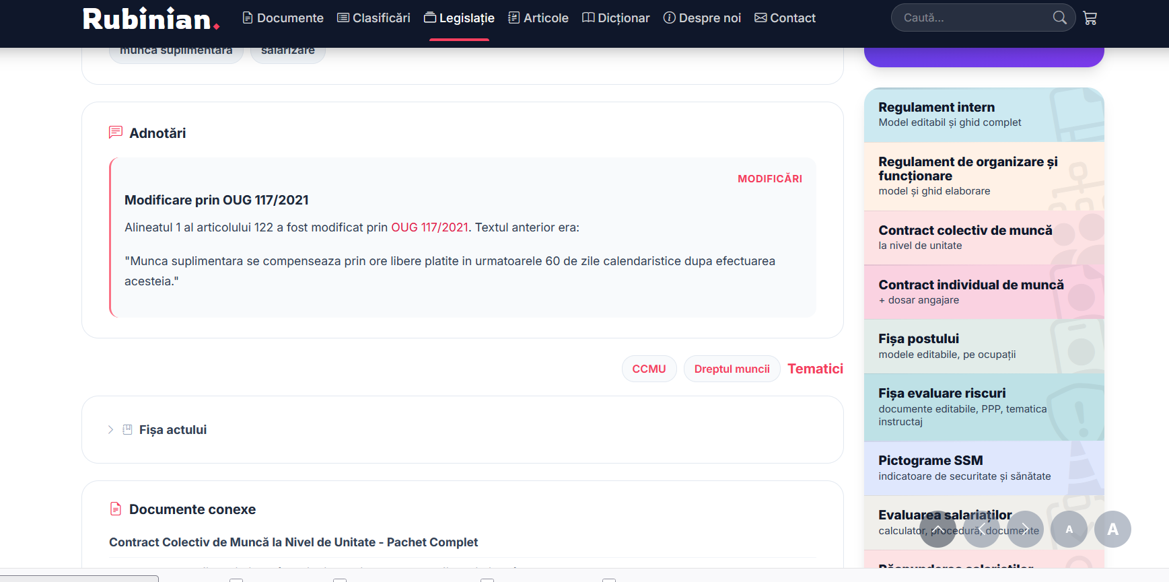Open Documente menu

tap(283, 18)
